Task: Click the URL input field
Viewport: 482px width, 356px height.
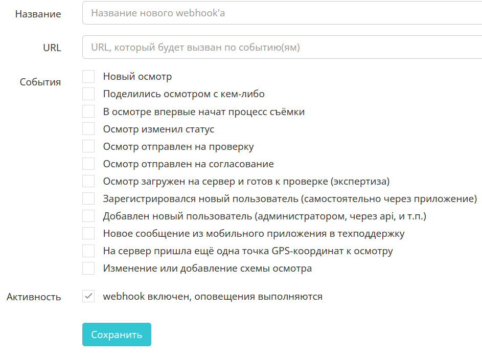Action: [x=281, y=48]
